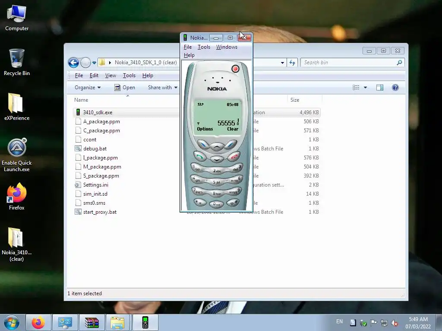This screenshot has width=442, height=331.
Task: Click Nokia emulator taskbar icon
Action: click(x=145, y=322)
